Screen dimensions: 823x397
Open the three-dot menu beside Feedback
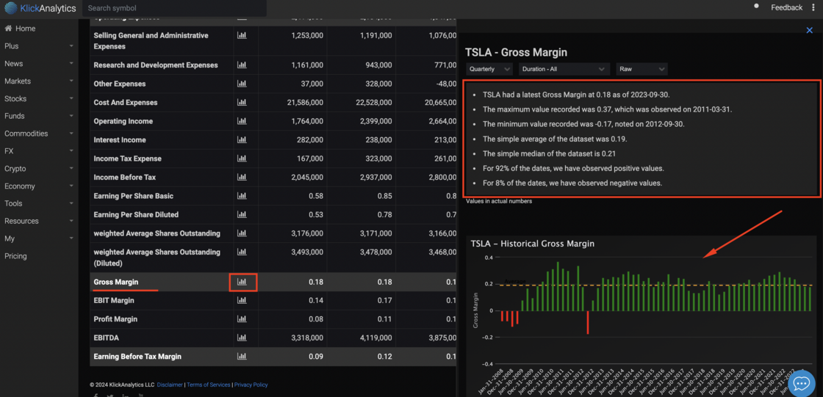coord(813,7)
